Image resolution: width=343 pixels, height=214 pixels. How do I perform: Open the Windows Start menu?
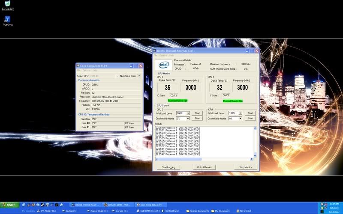(x=9, y=205)
